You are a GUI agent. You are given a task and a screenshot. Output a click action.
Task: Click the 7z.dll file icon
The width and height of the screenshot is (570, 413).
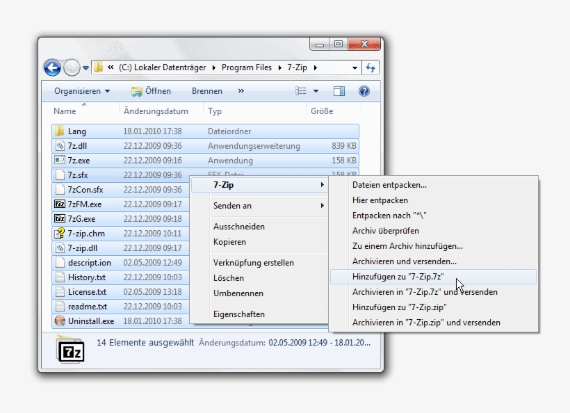[x=60, y=146]
